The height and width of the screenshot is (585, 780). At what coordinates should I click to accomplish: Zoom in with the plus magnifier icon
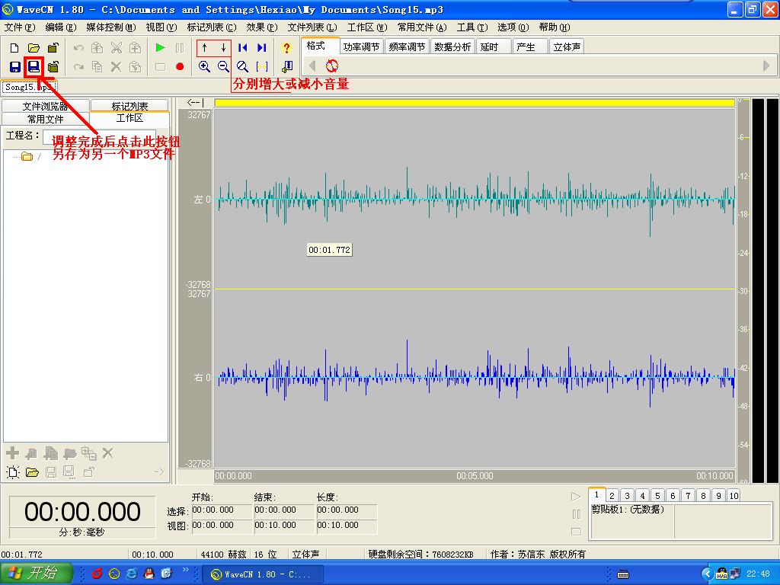tap(204, 67)
